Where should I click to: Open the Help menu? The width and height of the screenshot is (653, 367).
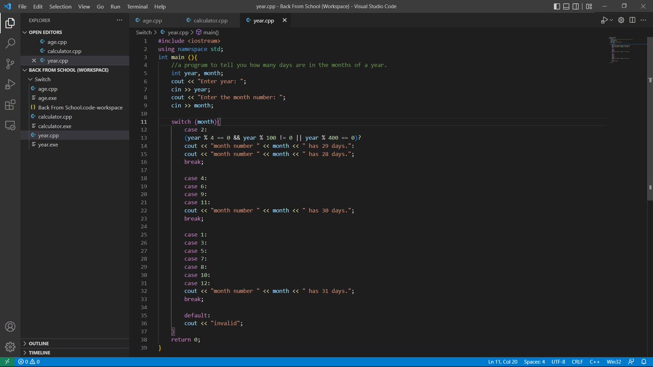pos(160,7)
